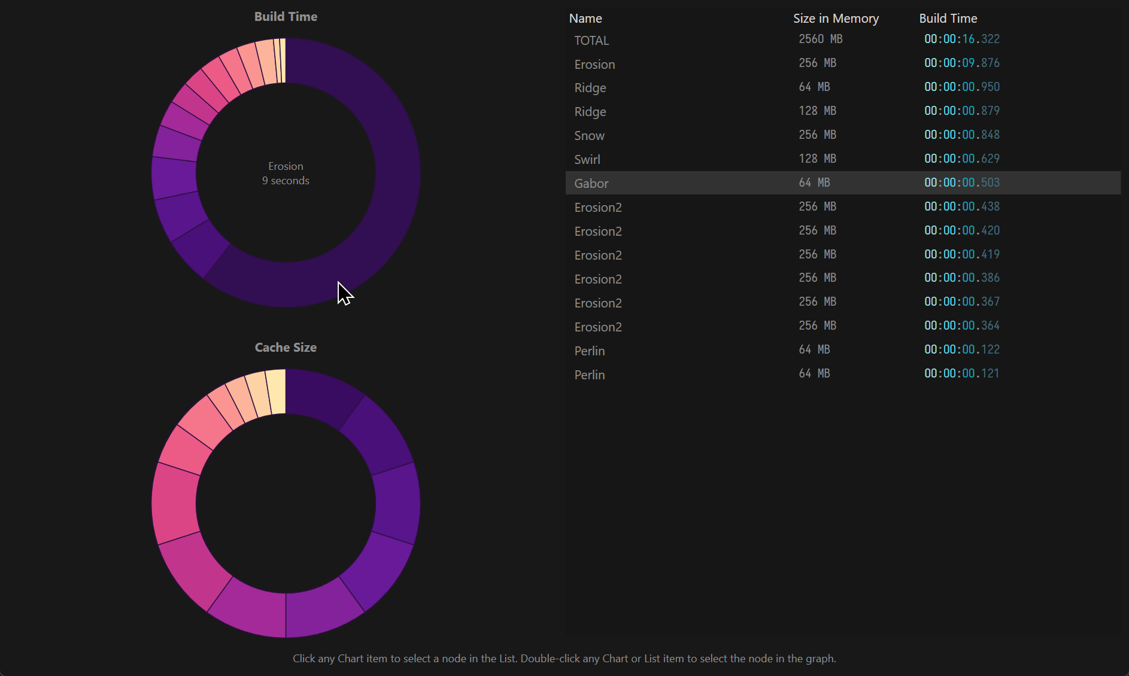1129x676 pixels.
Task: Select Erosion2 row with time 00:00:00.438
Action: point(843,207)
